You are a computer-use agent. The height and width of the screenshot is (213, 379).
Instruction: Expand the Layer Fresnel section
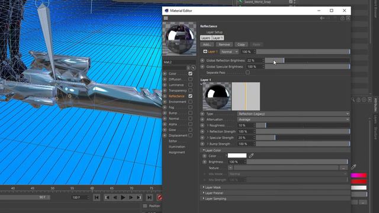[204, 193]
